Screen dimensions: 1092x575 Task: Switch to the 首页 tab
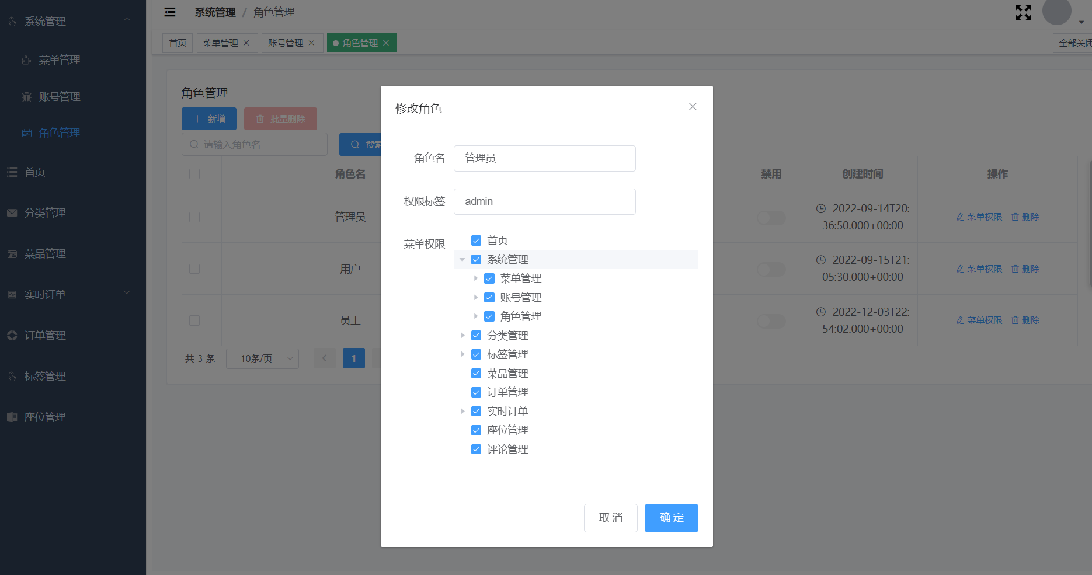click(178, 43)
